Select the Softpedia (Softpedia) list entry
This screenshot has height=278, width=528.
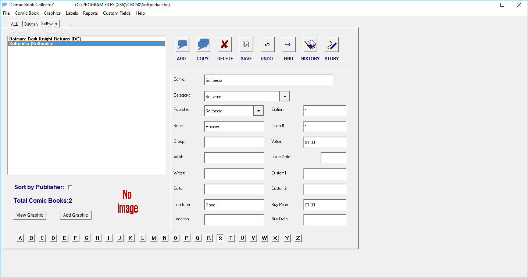click(x=86, y=44)
